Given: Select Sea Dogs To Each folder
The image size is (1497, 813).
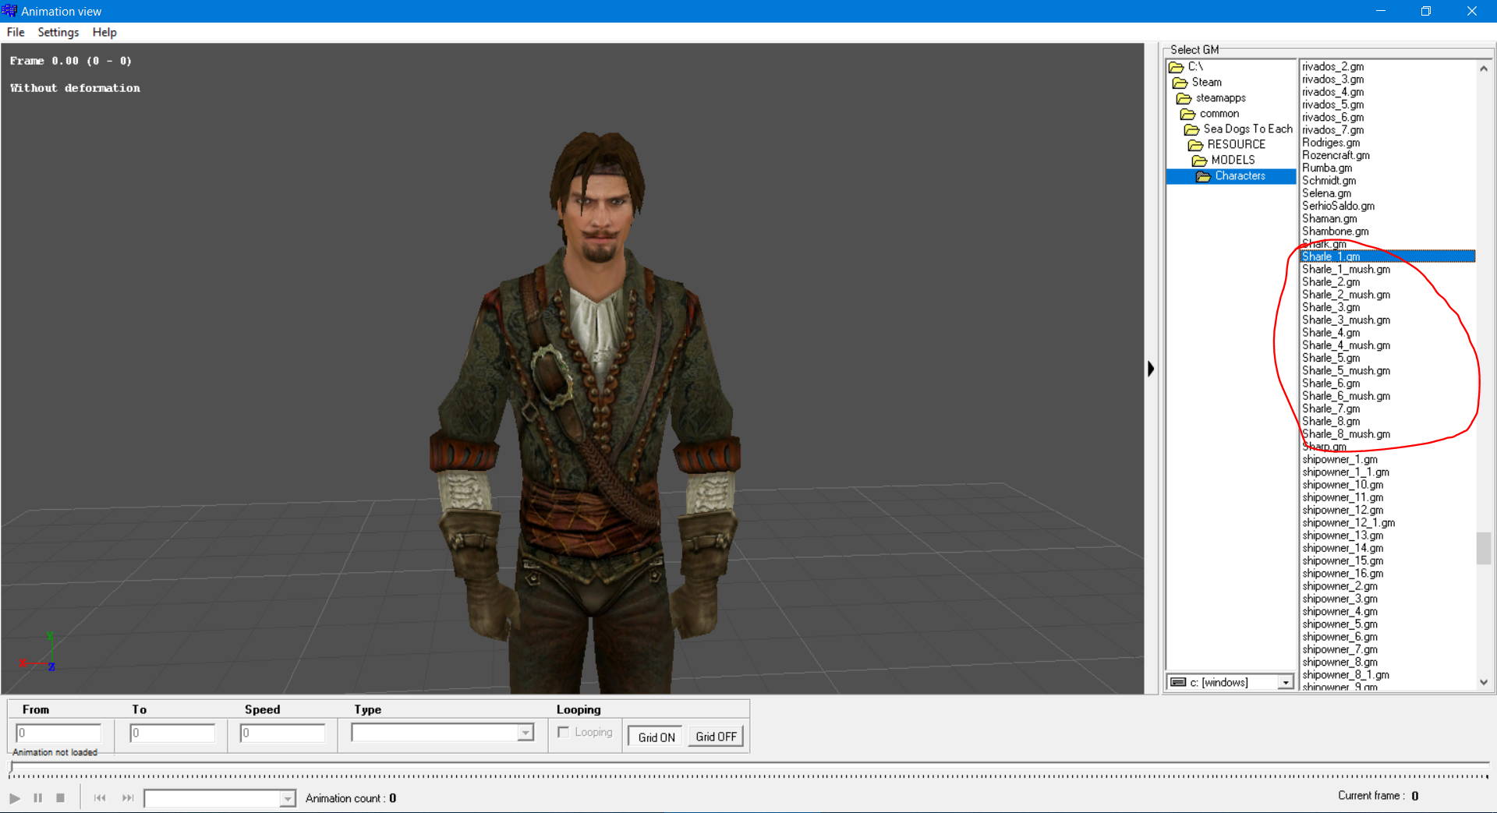Looking at the screenshot, I should [1239, 129].
